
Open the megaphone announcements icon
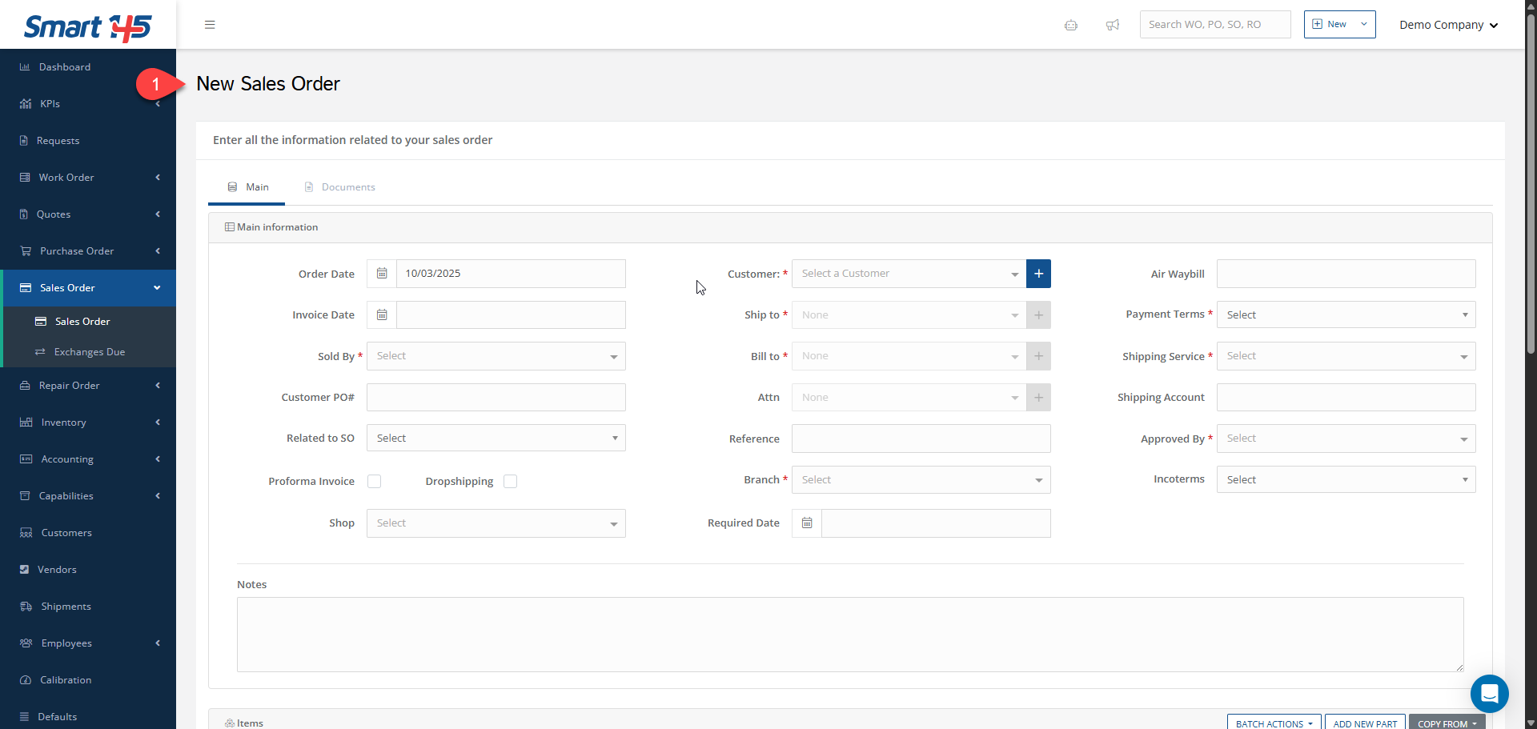(1112, 25)
